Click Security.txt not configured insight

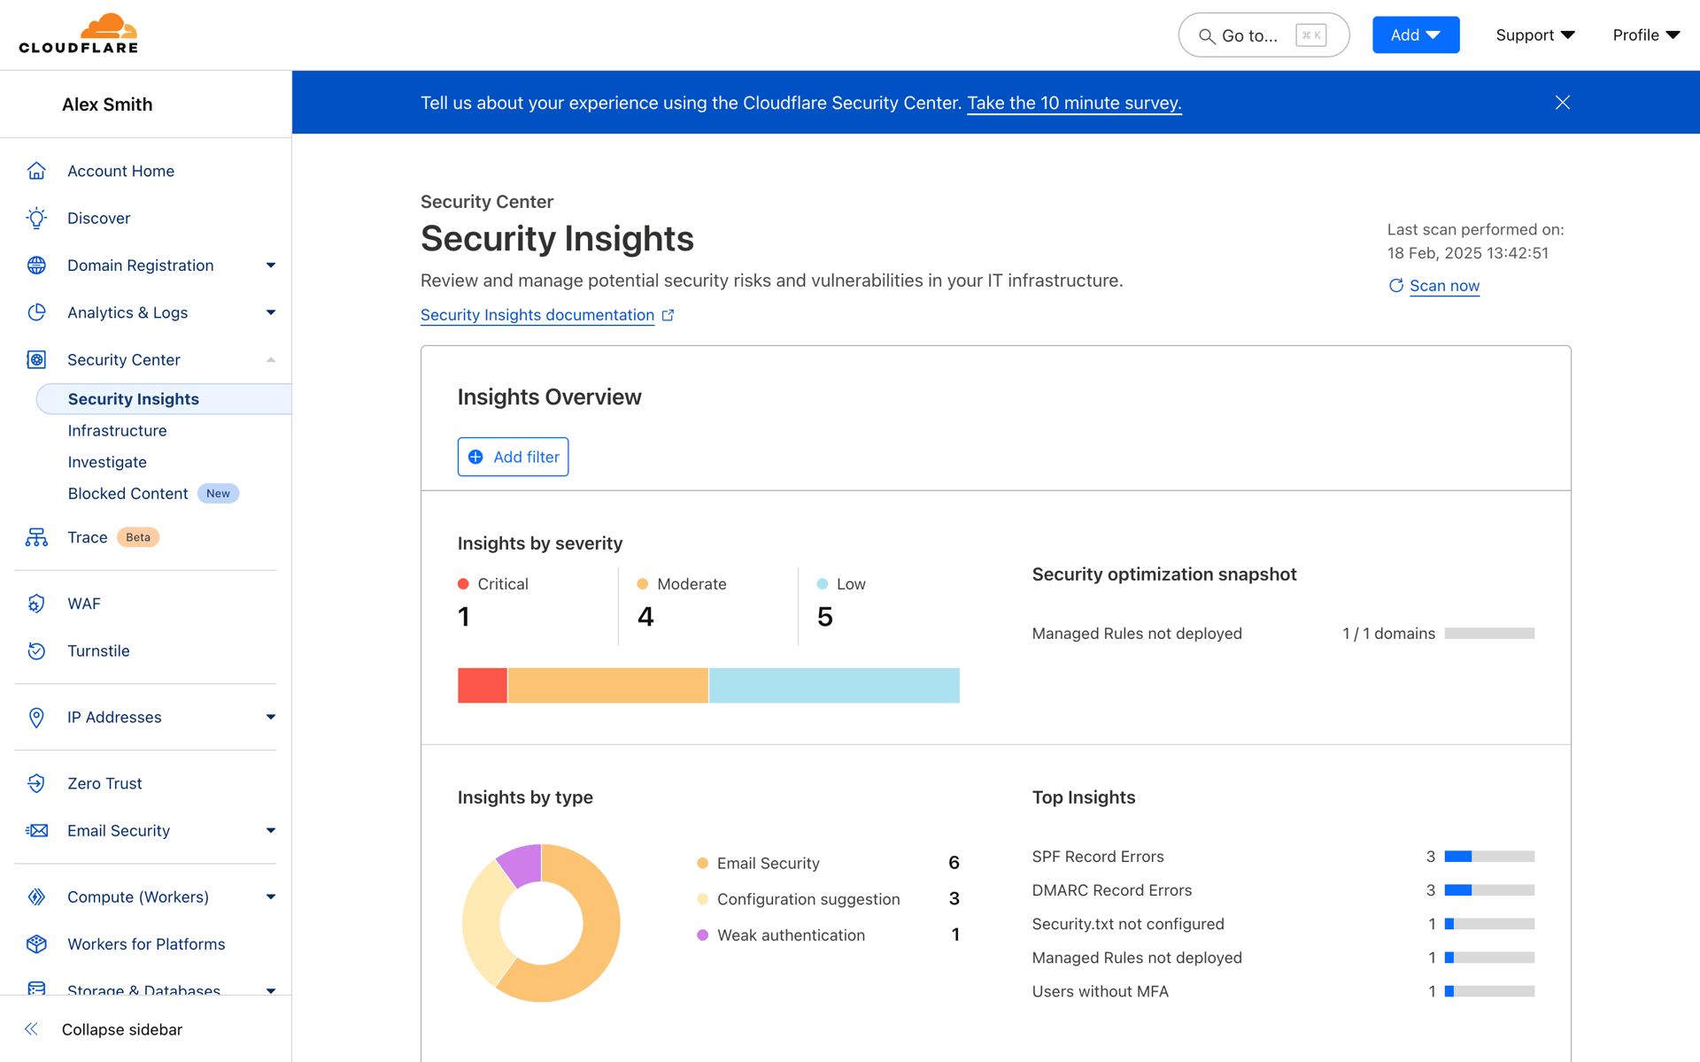point(1128,924)
